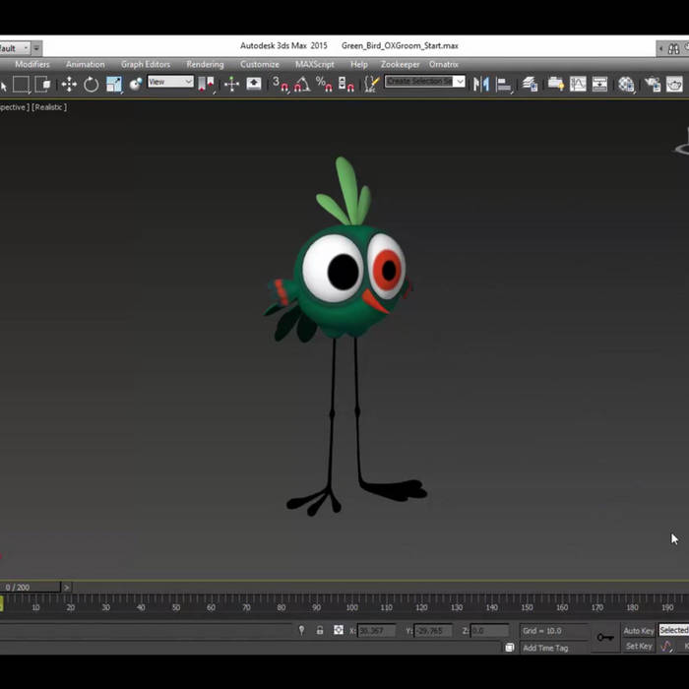The height and width of the screenshot is (689, 689).
Task: Click the teapot Render icon
Action: (x=673, y=85)
